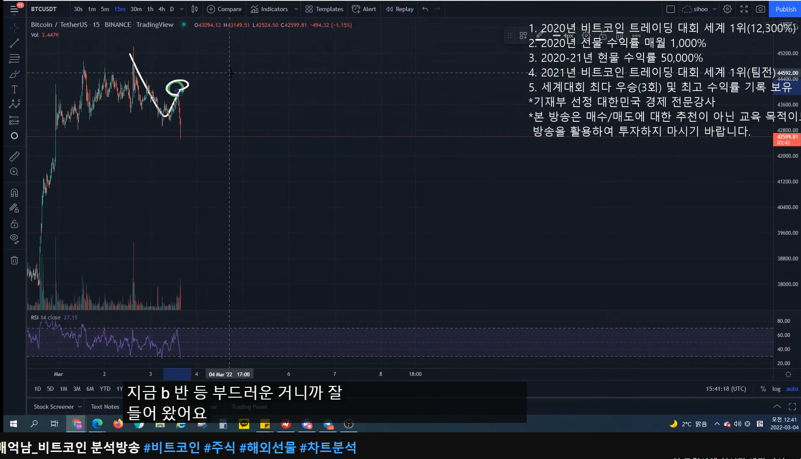Switch to the 1h interval
801x459 pixels.
[x=150, y=9]
